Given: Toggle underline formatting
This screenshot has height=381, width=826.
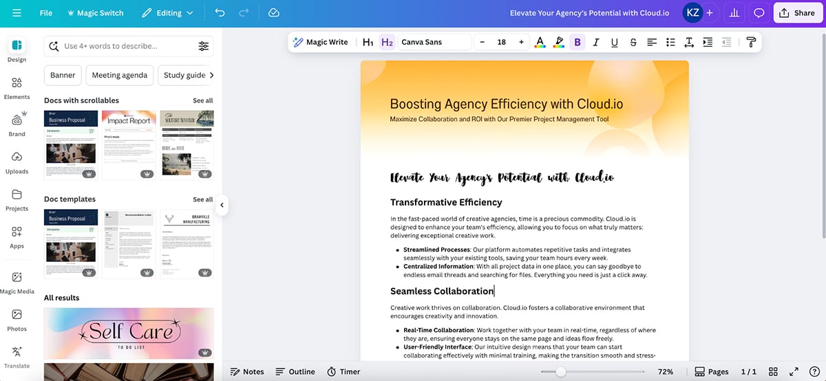Looking at the screenshot, I should pos(615,42).
